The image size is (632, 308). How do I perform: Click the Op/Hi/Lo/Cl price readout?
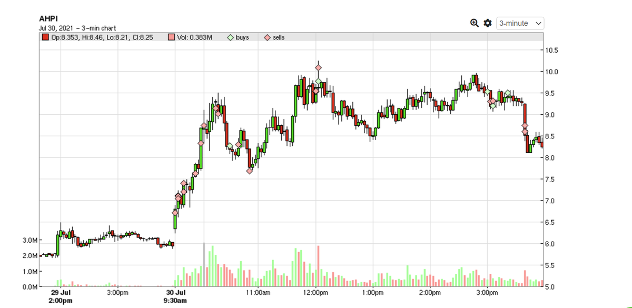click(x=102, y=37)
